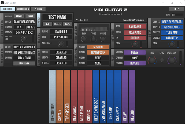Toggle the BENDS setting showing DISABLED
Viewport: 185px width, 124px height.
pos(61,52)
